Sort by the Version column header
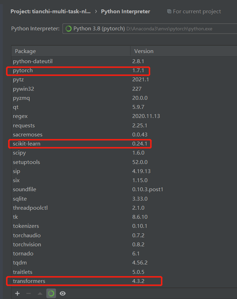 [x=184, y=51]
